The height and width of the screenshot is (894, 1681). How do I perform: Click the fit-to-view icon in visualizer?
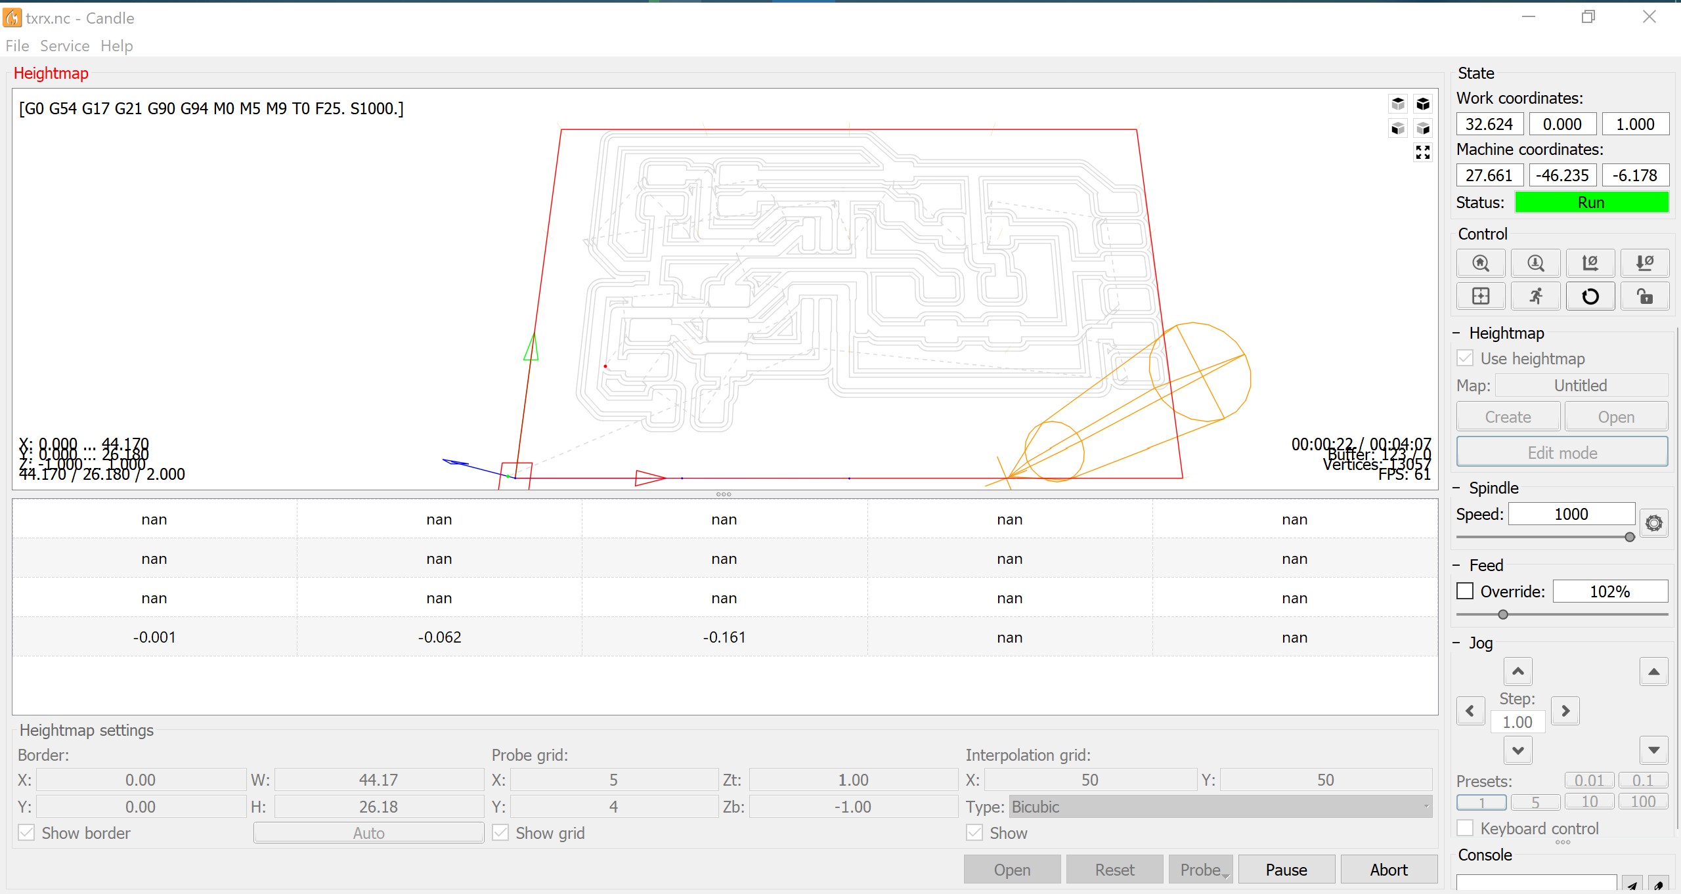coord(1422,152)
